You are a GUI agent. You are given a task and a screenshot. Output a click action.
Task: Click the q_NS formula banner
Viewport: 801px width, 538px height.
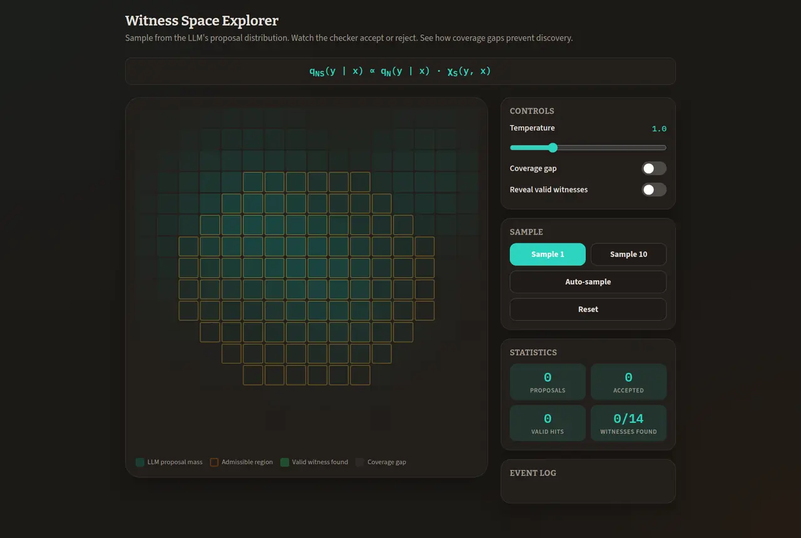click(x=400, y=71)
